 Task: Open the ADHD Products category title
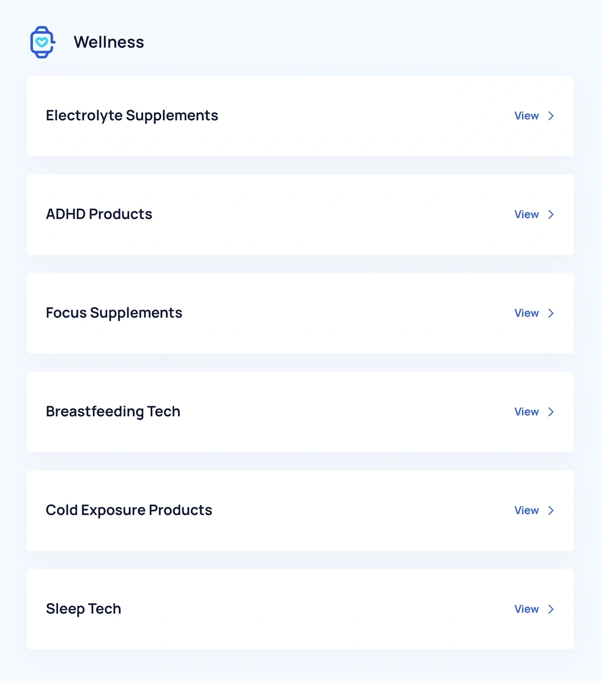click(x=99, y=214)
